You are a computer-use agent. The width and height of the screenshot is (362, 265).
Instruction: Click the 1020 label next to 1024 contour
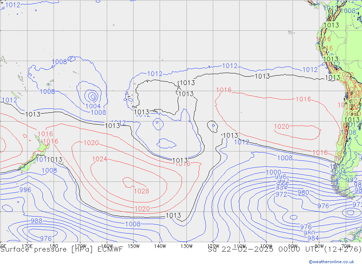pos(91,143)
